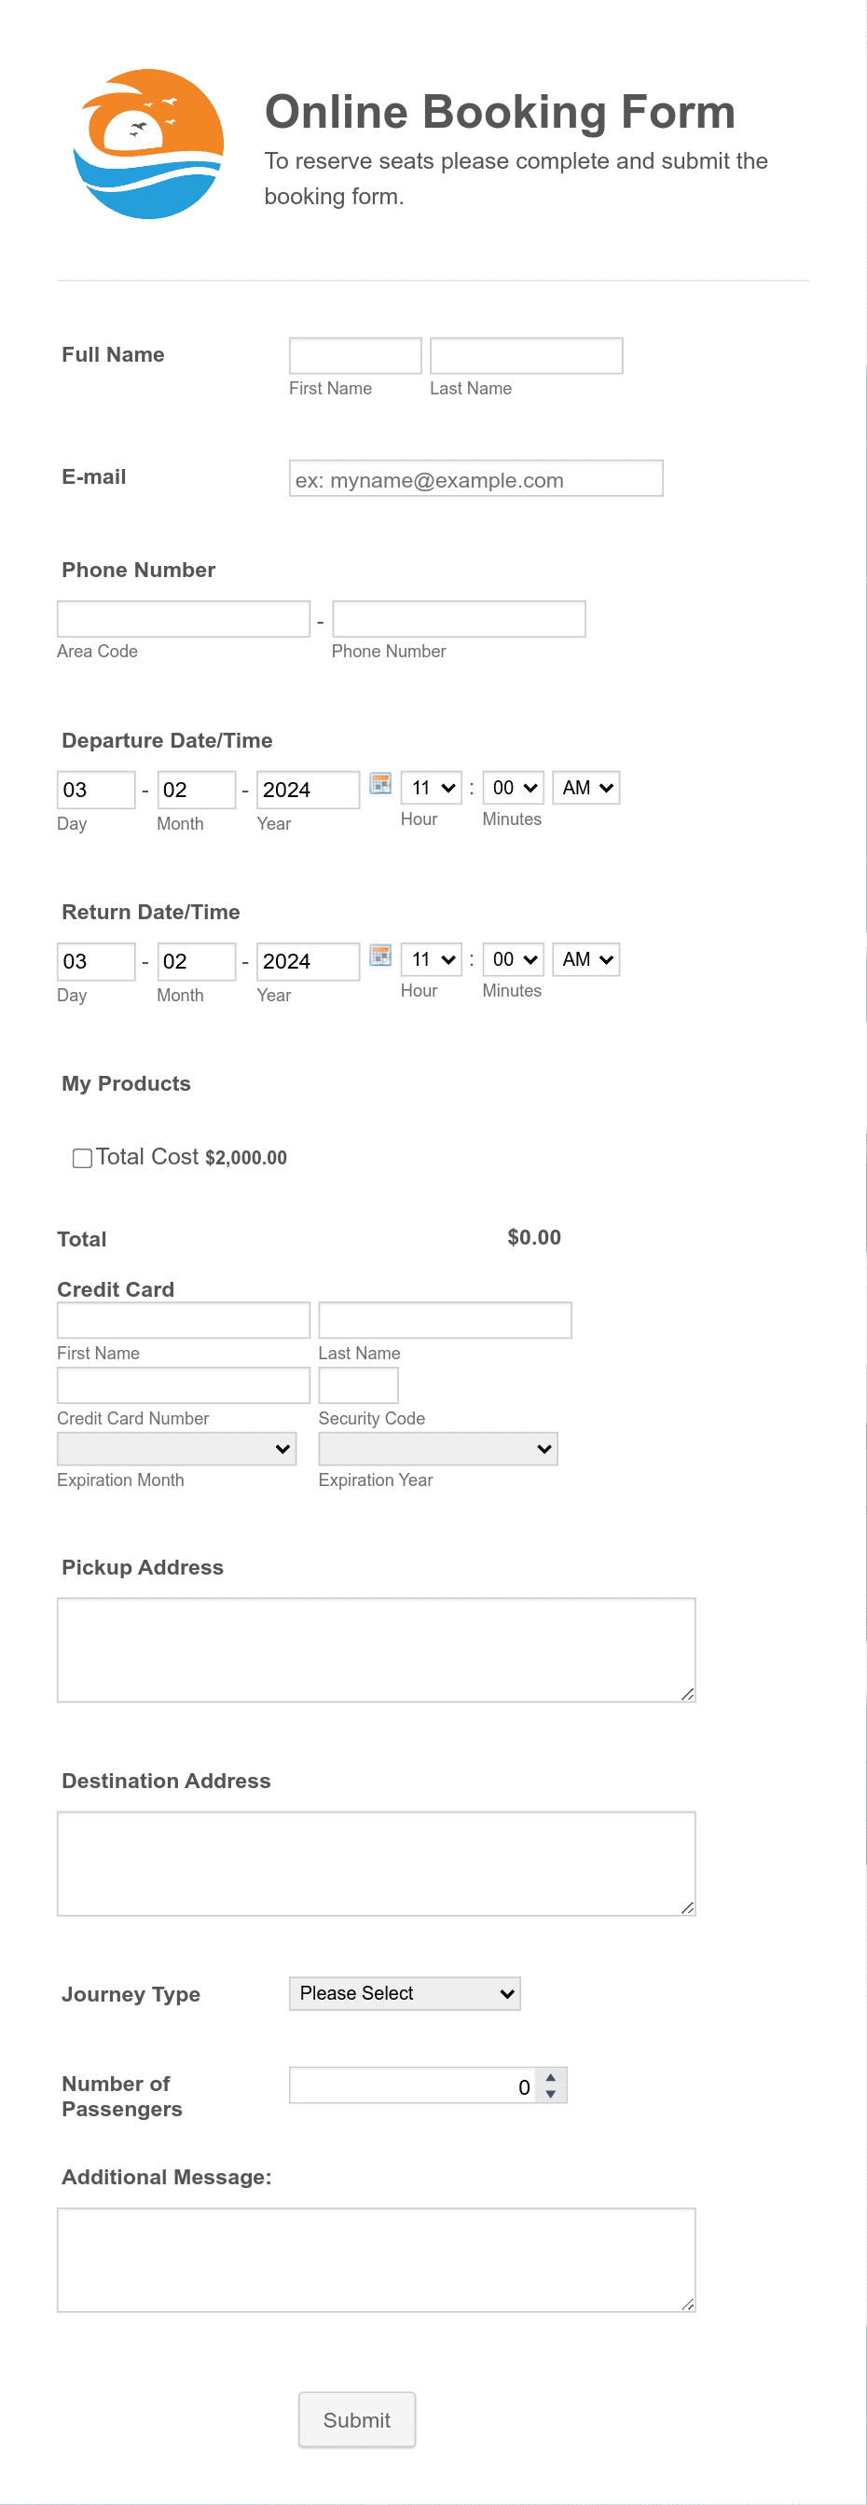Viewport: 867px width, 2505px height.
Task: Focus the E-mail input field
Action: tap(475, 477)
